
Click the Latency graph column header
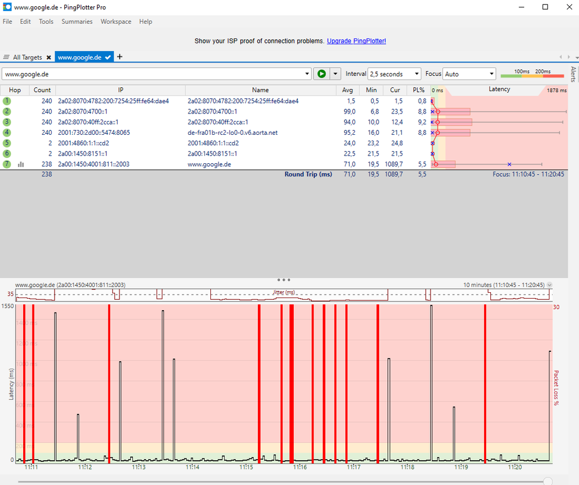(499, 89)
